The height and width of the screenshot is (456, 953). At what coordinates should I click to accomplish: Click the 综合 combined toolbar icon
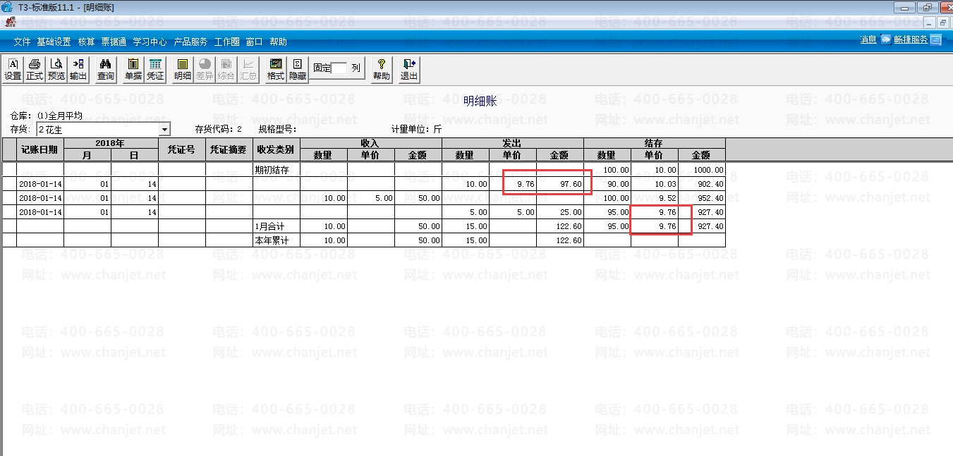[x=226, y=69]
